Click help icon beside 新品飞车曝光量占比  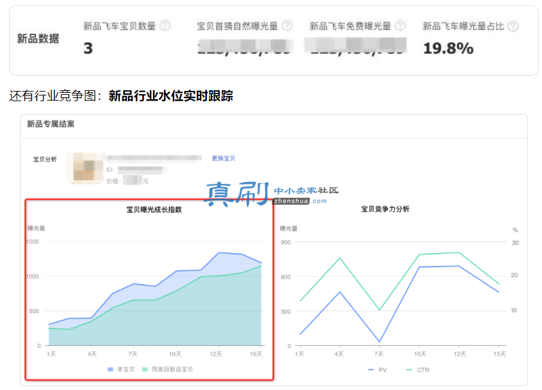tap(513, 26)
